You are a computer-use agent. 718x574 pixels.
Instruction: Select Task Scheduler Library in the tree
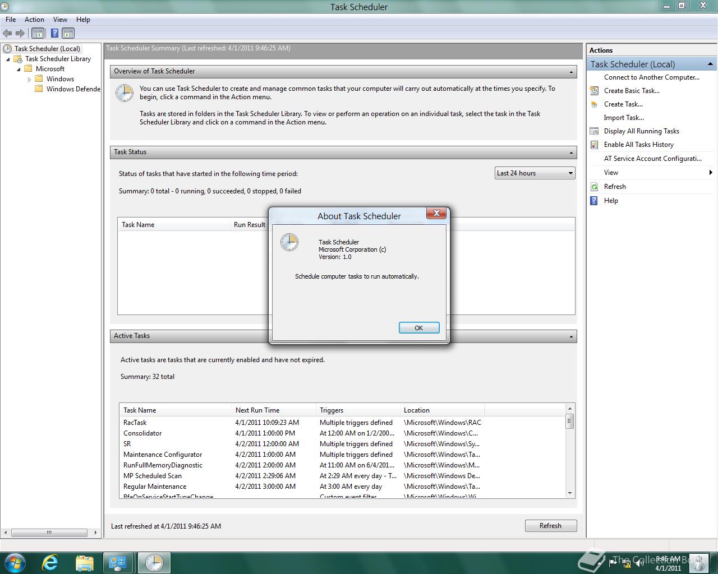[x=58, y=59]
